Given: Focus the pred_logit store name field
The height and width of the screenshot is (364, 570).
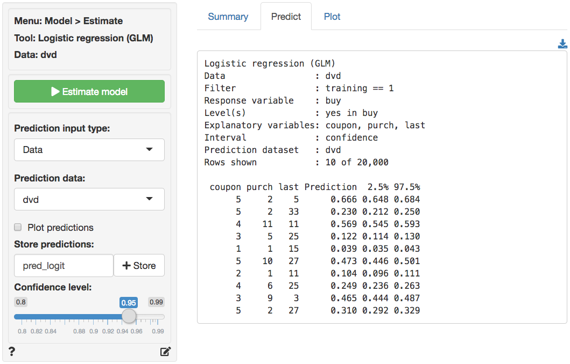Looking at the screenshot, I should (64, 266).
